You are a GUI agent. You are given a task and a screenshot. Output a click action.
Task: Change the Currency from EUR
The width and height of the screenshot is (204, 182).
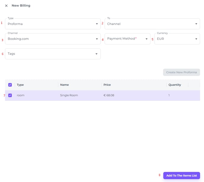point(174,39)
